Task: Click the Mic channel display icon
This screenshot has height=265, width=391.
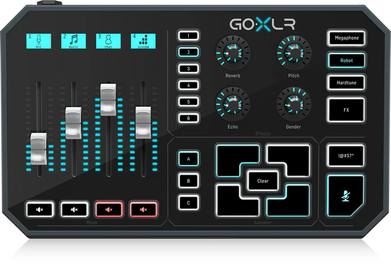Action: 39,41
